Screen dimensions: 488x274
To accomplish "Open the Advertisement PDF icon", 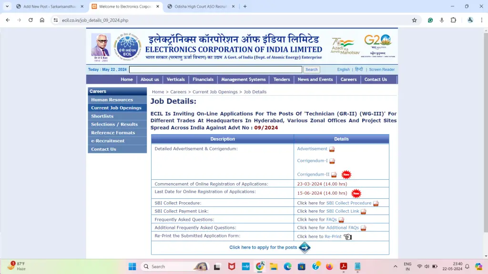I will tap(332, 149).
